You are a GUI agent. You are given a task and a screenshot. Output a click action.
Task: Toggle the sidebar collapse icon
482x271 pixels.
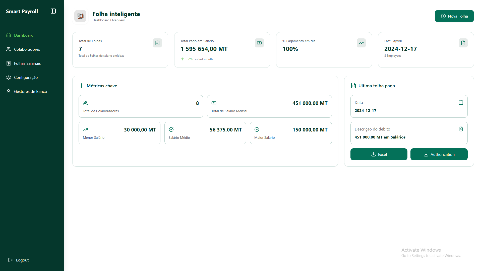pos(53,11)
